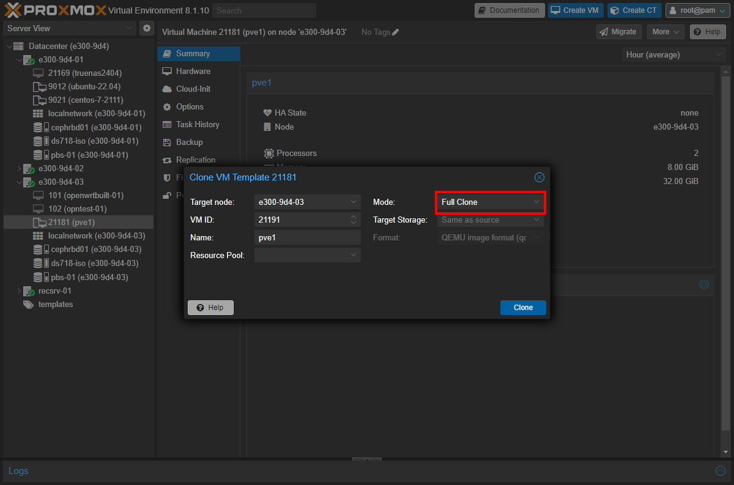Image resolution: width=734 pixels, height=485 pixels.
Task: Switch to the Summary tab
Action: coord(198,53)
